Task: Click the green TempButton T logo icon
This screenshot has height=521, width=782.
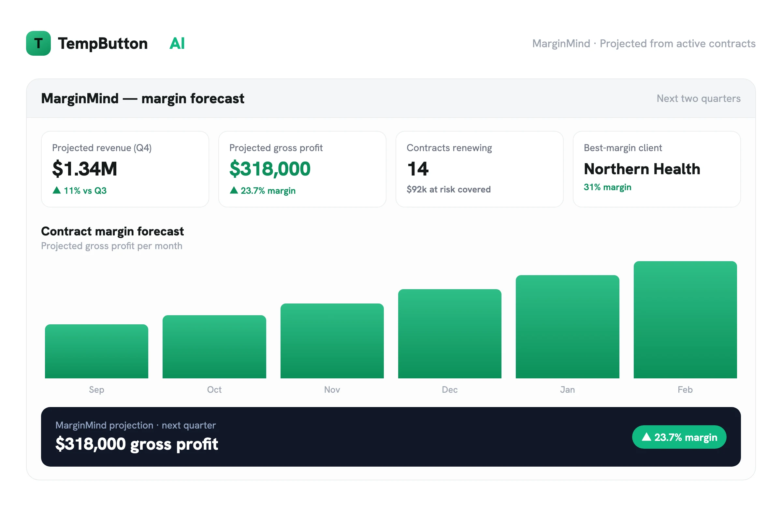Action: click(38, 44)
